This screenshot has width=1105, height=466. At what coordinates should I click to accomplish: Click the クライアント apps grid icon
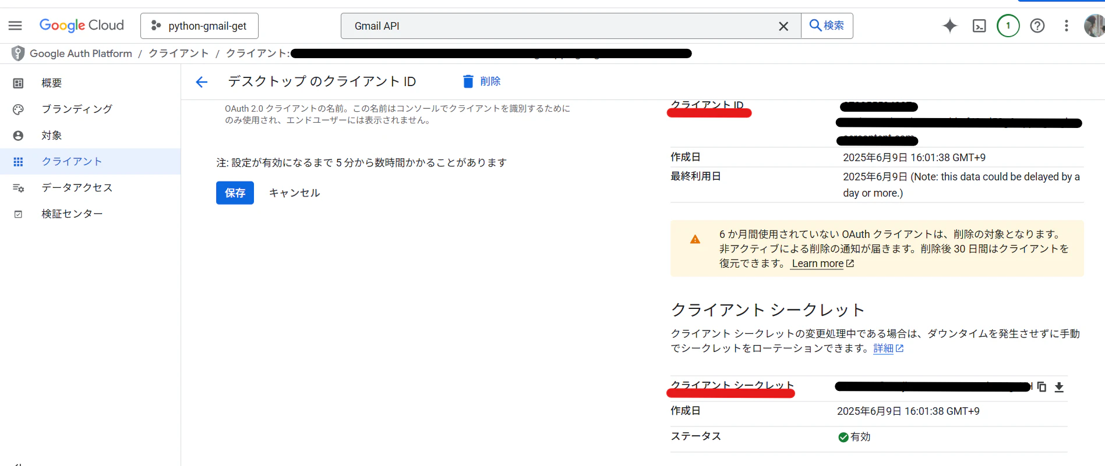[18, 162]
